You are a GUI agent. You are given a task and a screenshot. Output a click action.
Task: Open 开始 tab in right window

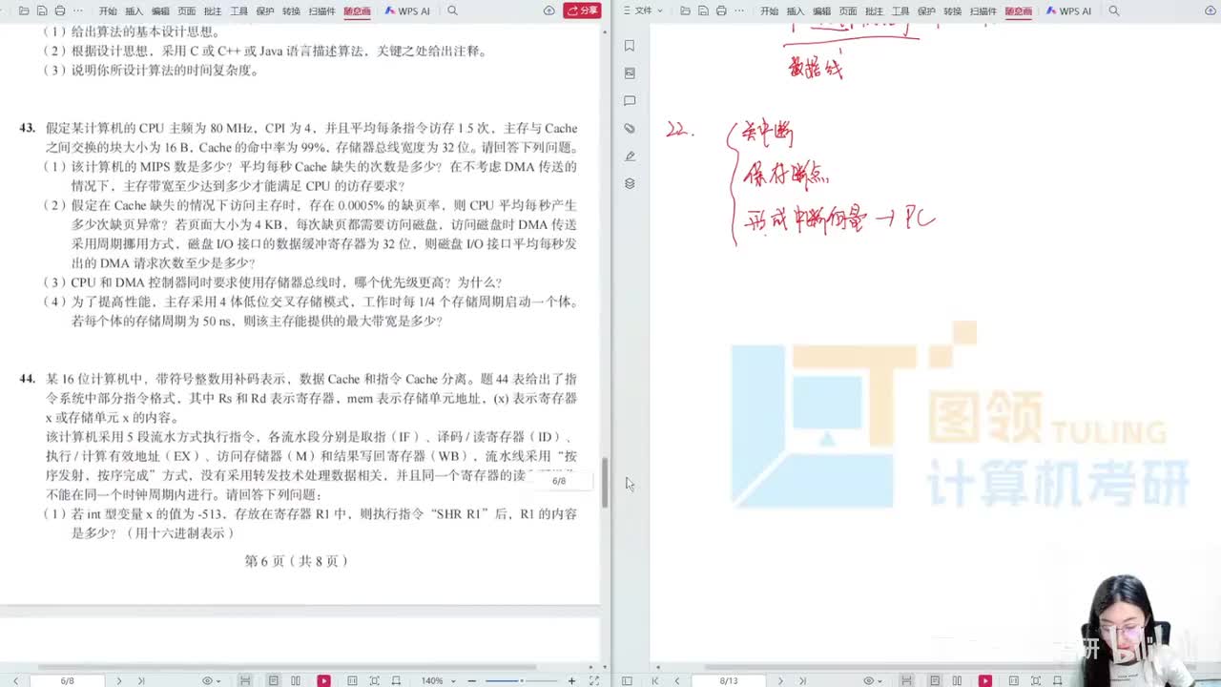point(769,11)
